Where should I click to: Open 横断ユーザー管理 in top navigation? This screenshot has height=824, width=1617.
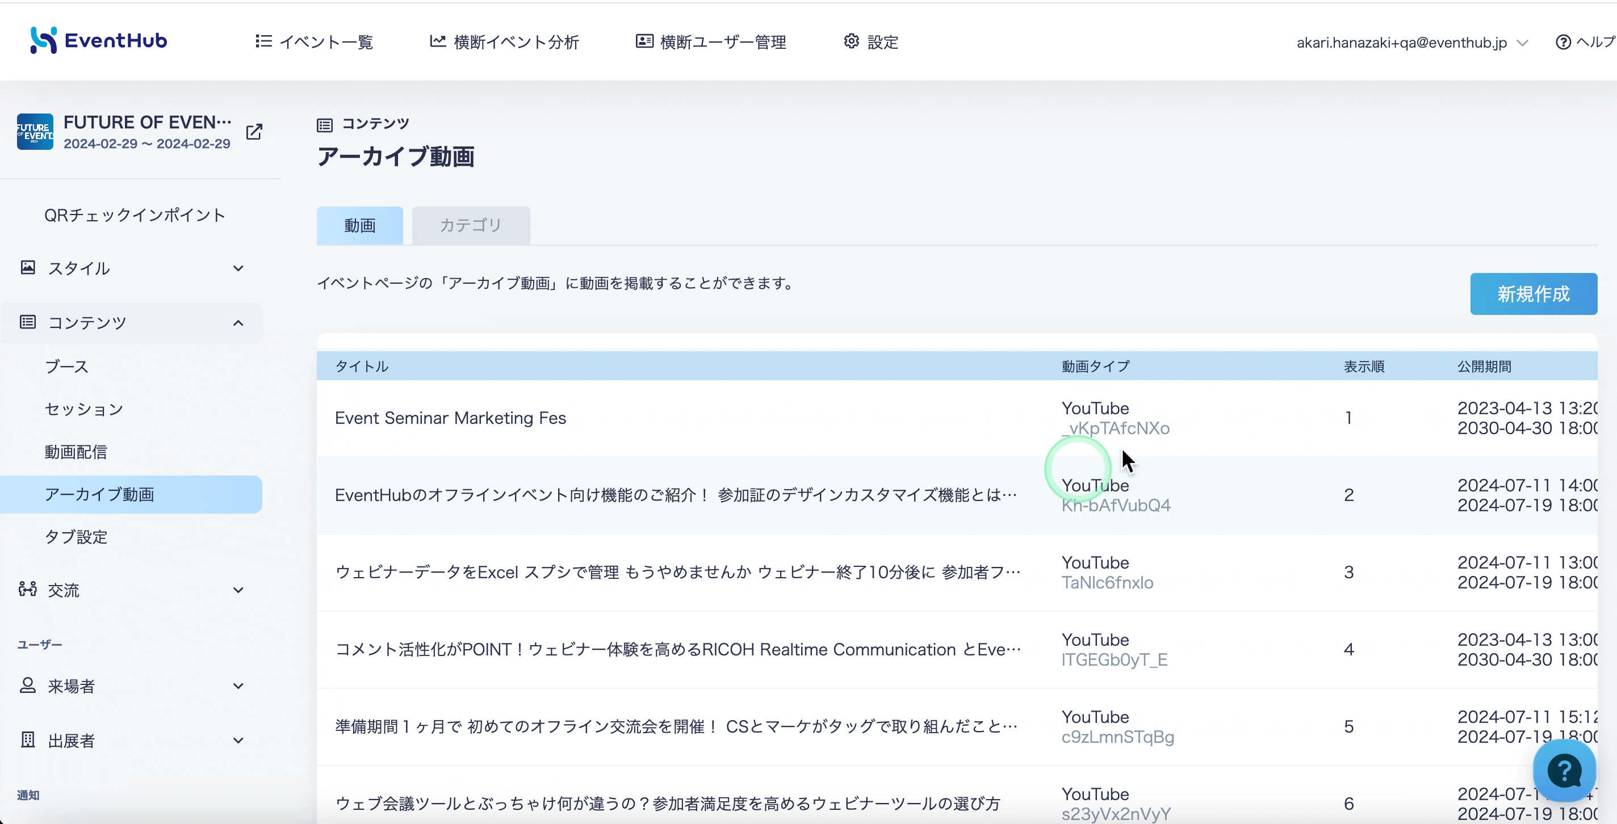pyautogui.click(x=711, y=42)
